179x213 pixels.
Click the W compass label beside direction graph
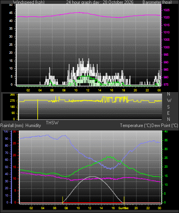click(169, 101)
